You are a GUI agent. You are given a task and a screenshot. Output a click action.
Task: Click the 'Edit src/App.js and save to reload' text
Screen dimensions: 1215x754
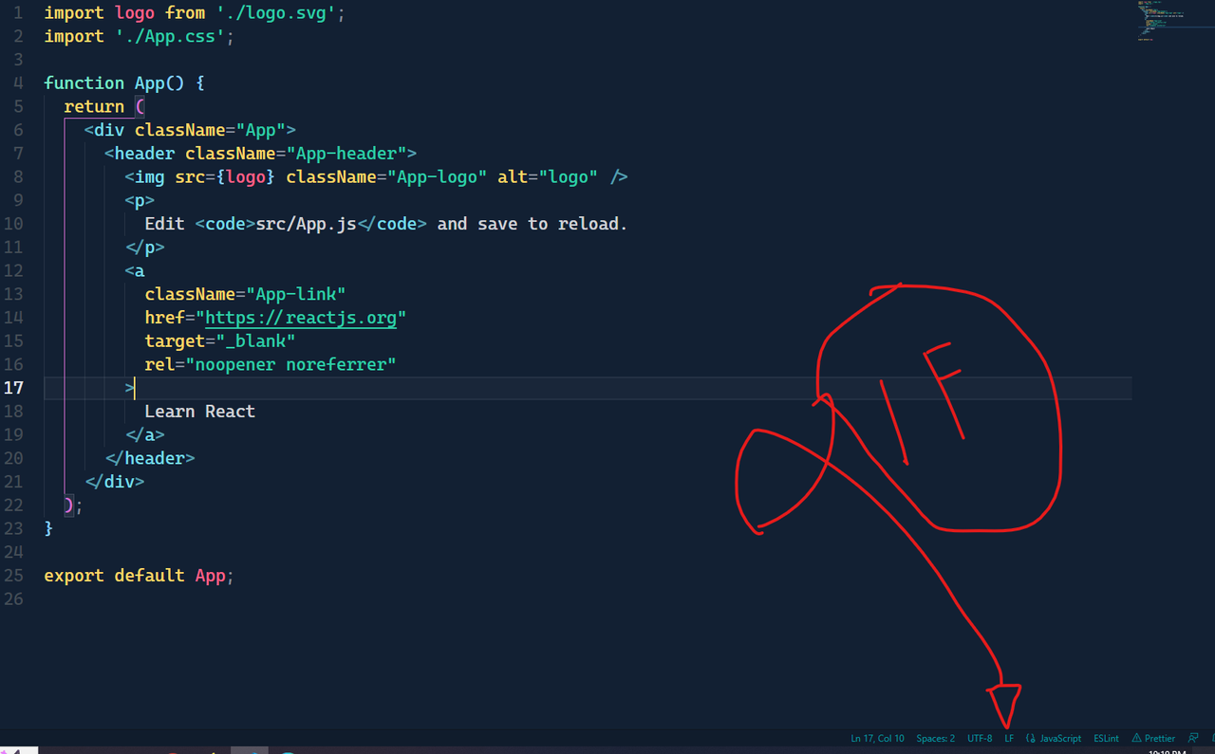point(385,224)
